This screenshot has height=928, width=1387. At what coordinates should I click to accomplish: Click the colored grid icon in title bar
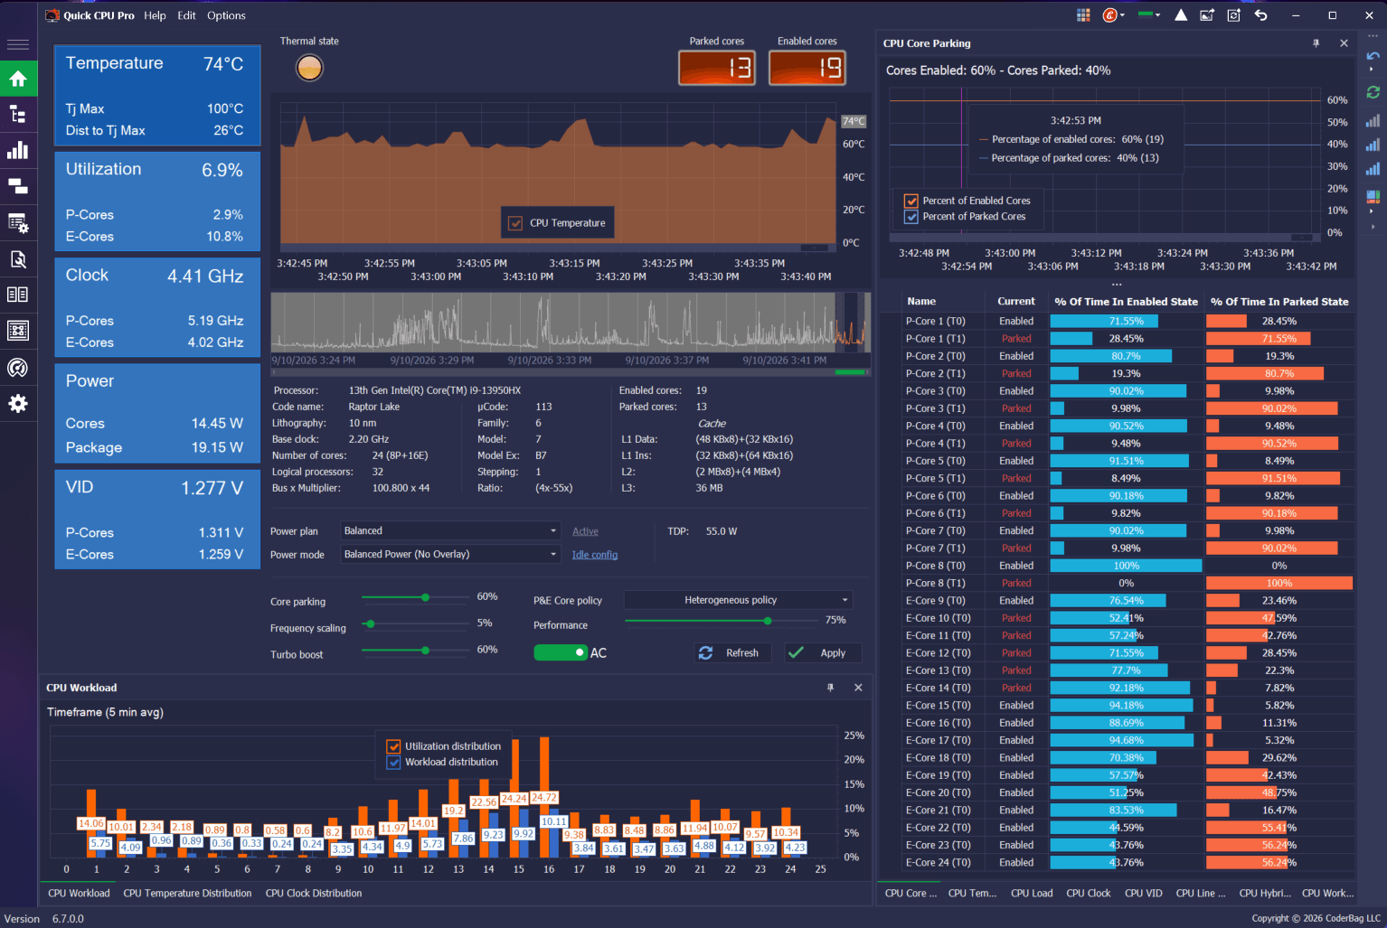[1083, 15]
